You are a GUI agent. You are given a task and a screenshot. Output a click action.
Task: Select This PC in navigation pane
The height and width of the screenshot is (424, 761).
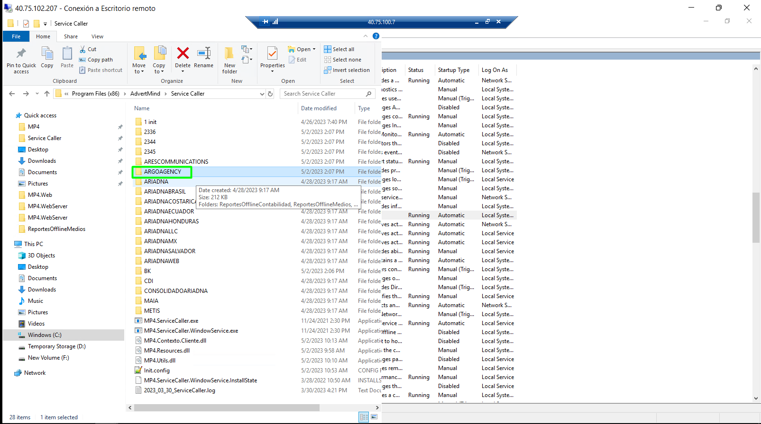[x=34, y=244]
